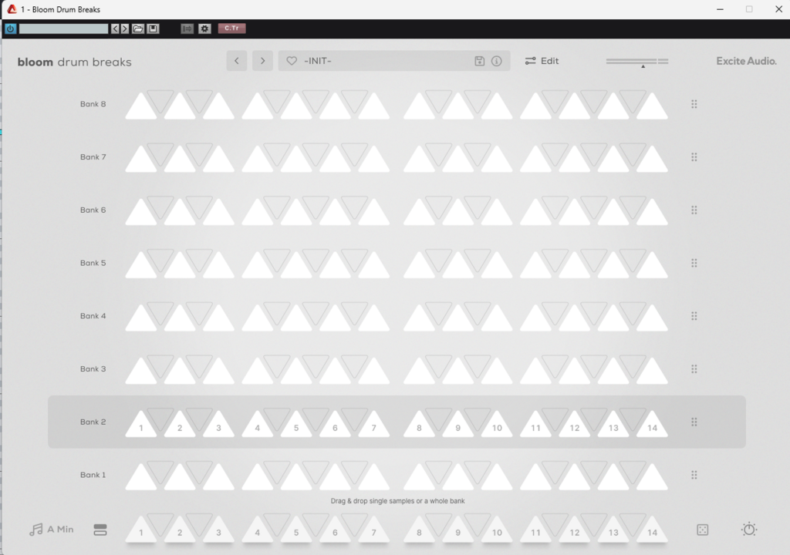The image size is (790, 555).
Task: Grab the Bank 4 drag handle
Action: pyautogui.click(x=694, y=316)
